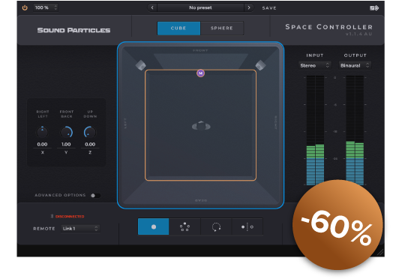Click the SAVE preset button
This screenshot has height=279, width=402.
click(x=269, y=8)
